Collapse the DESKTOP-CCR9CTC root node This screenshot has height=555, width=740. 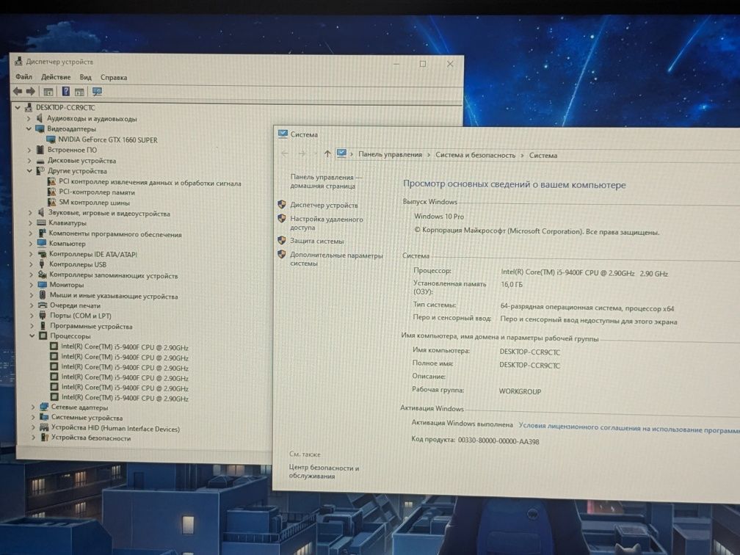[18, 107]
